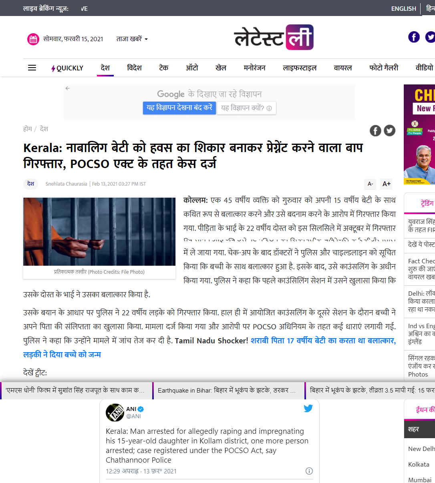Share article via Facebook round icon
Viewport: 435px width, 483px height.
tap(375, 130)
